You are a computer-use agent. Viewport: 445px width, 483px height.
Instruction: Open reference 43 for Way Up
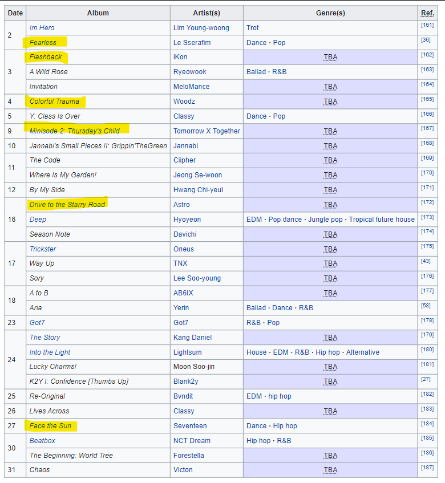426,261
